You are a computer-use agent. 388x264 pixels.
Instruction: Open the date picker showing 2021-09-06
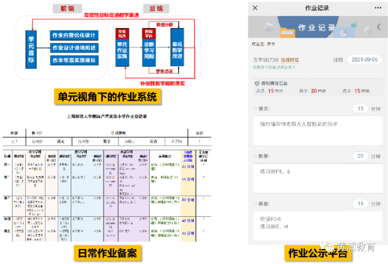[365, 60]
